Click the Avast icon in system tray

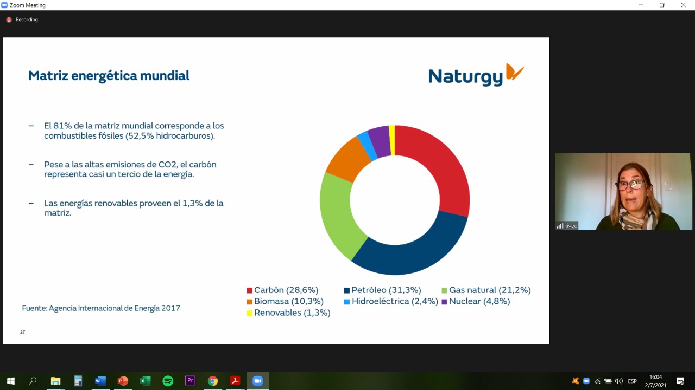pyautogui.click(x=576, y=381)
